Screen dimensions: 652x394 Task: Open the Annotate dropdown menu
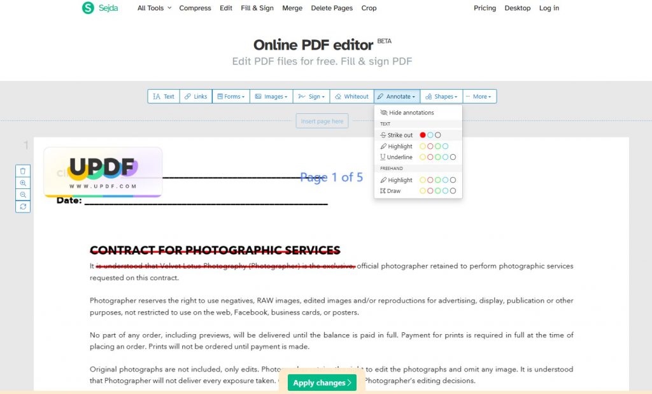coord(396,96)
